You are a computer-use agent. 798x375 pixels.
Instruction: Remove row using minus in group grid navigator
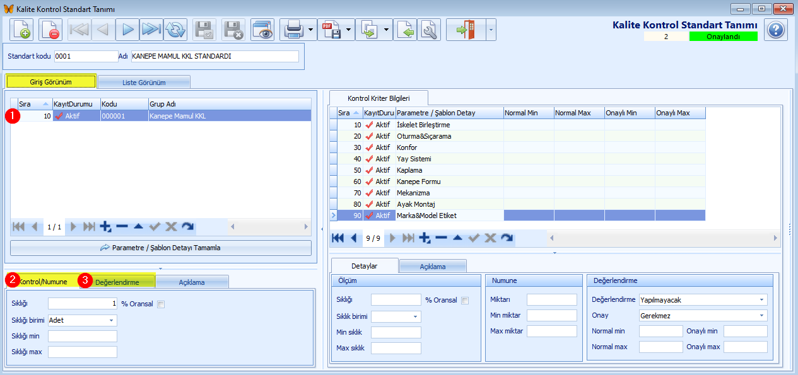(x=122, y=227)
